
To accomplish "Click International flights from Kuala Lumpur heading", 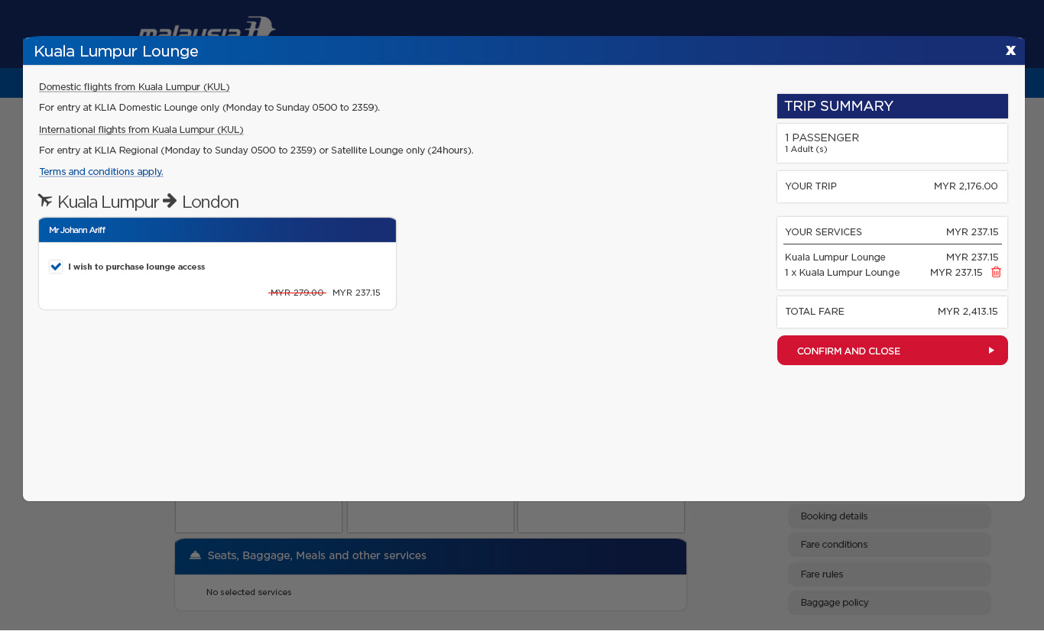I will tap(141, 130).
